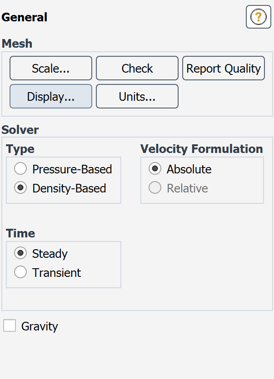Image resolution: width=274 pixels, height=379 pixels.
Task: Choose the Density-Based solver radio button
Action: coord(20,188)
